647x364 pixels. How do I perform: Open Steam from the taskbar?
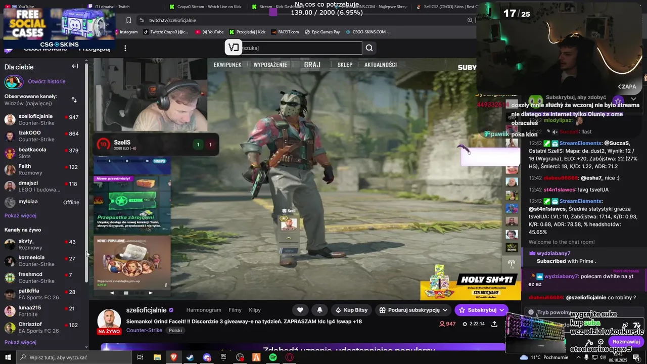point(190,357)
